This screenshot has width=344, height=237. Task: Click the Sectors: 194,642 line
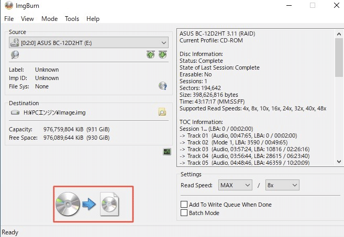201,88
